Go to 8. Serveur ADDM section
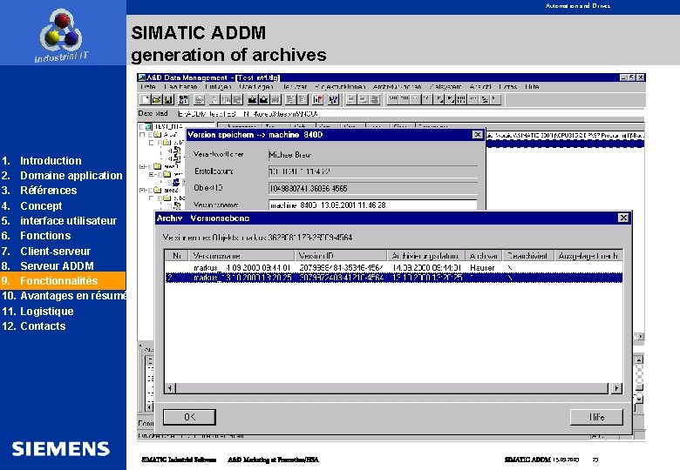680x470 pixels. coord(48,266)
